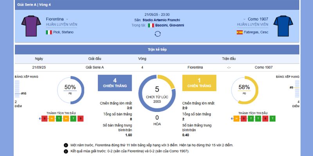Viewport: 313px width, 156px height.
Task: Click the info icon beside 'Kết quả mùa giải trước'
Action: (x=66, y=151)
